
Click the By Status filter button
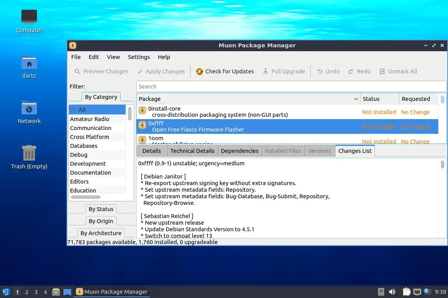tap(101, 209)
